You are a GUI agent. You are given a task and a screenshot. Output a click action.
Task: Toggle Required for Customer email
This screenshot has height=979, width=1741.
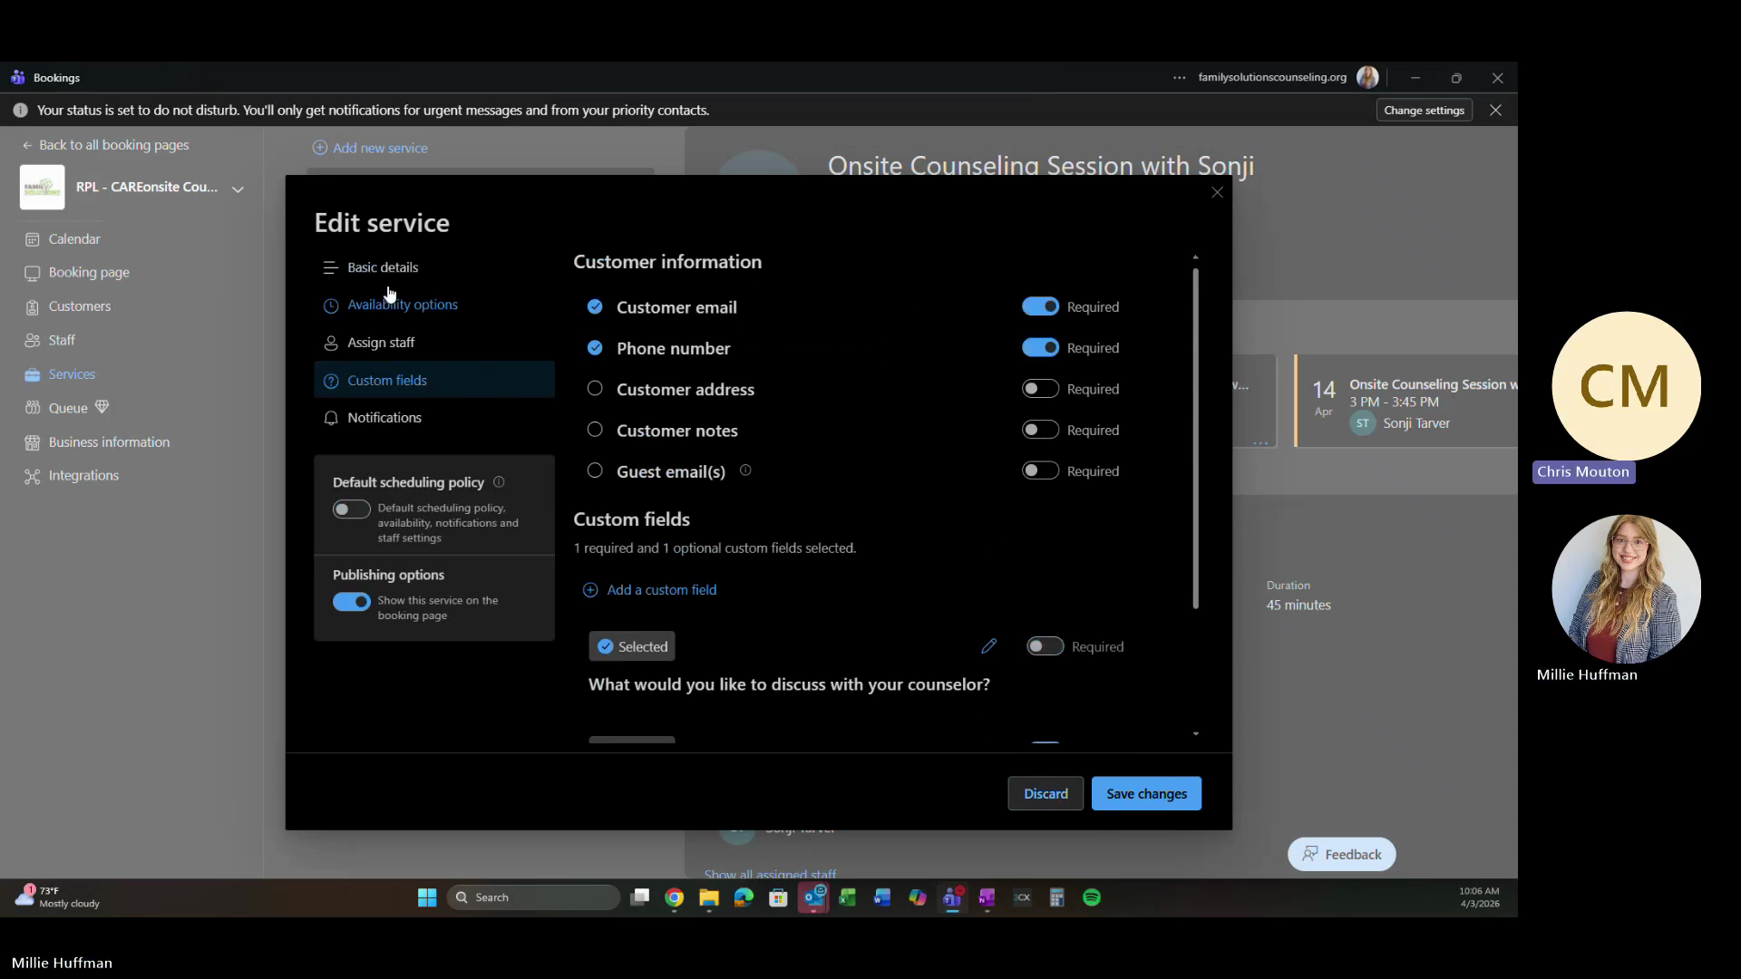[x=1040, y=306]
